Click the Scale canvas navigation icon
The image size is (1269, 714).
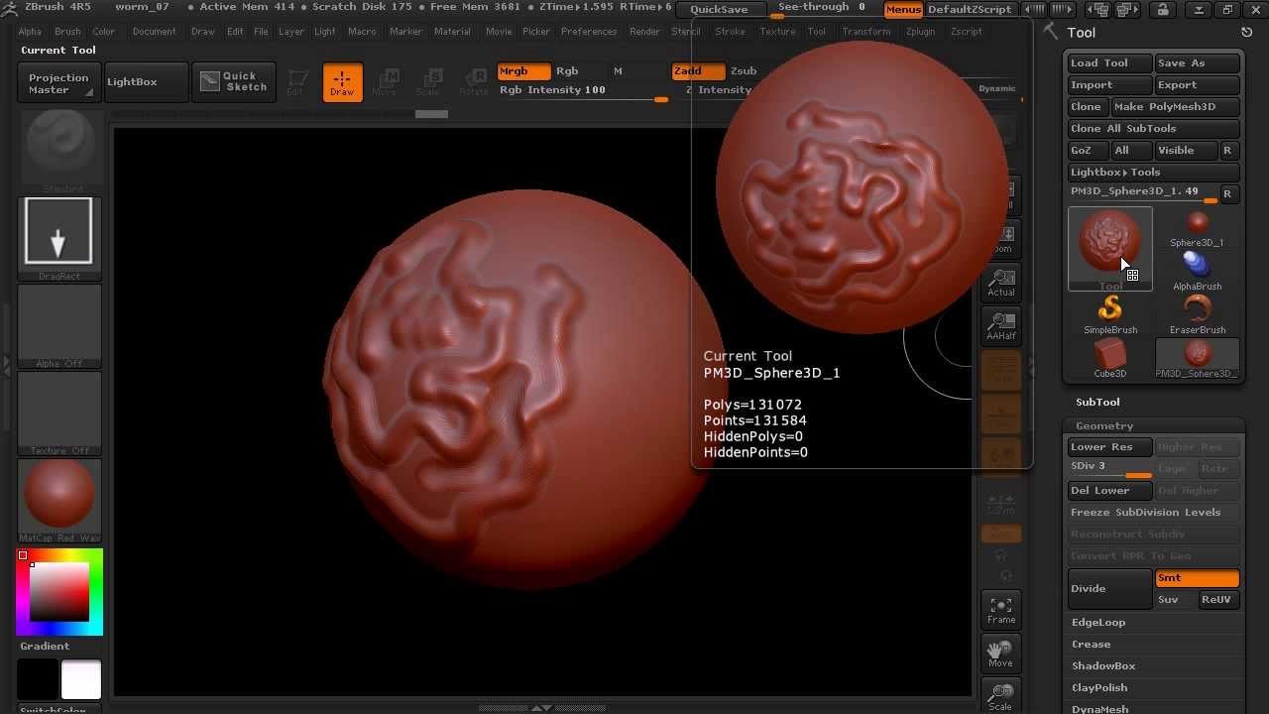point(1001,695)
